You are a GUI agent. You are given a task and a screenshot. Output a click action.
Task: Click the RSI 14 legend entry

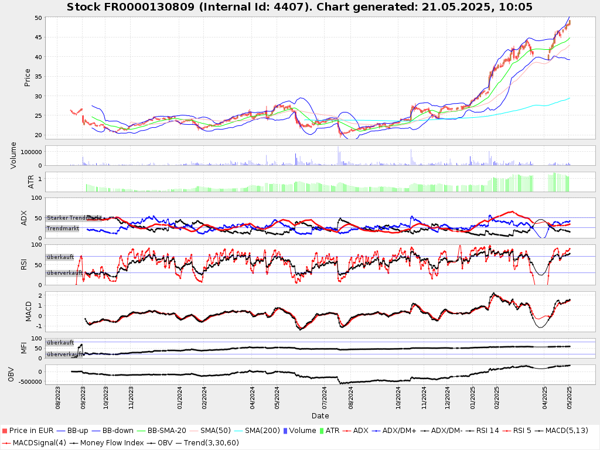[x=482, y=431]
